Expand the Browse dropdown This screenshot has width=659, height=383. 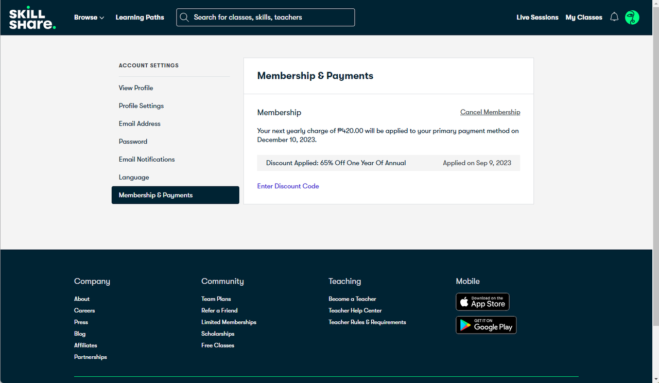89,18
